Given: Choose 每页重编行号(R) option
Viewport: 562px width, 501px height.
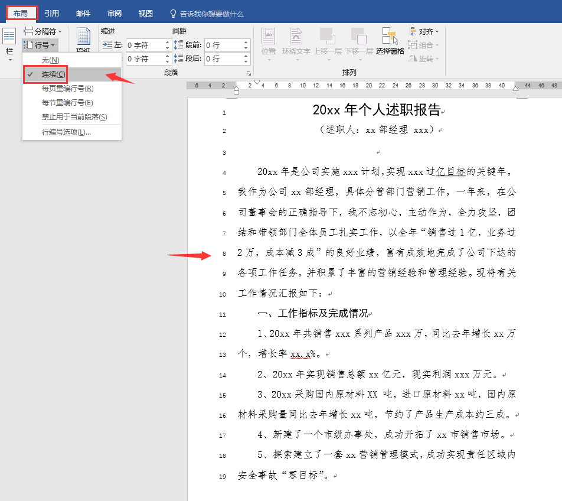Looking at the screenshot, I should coord(72,88).
